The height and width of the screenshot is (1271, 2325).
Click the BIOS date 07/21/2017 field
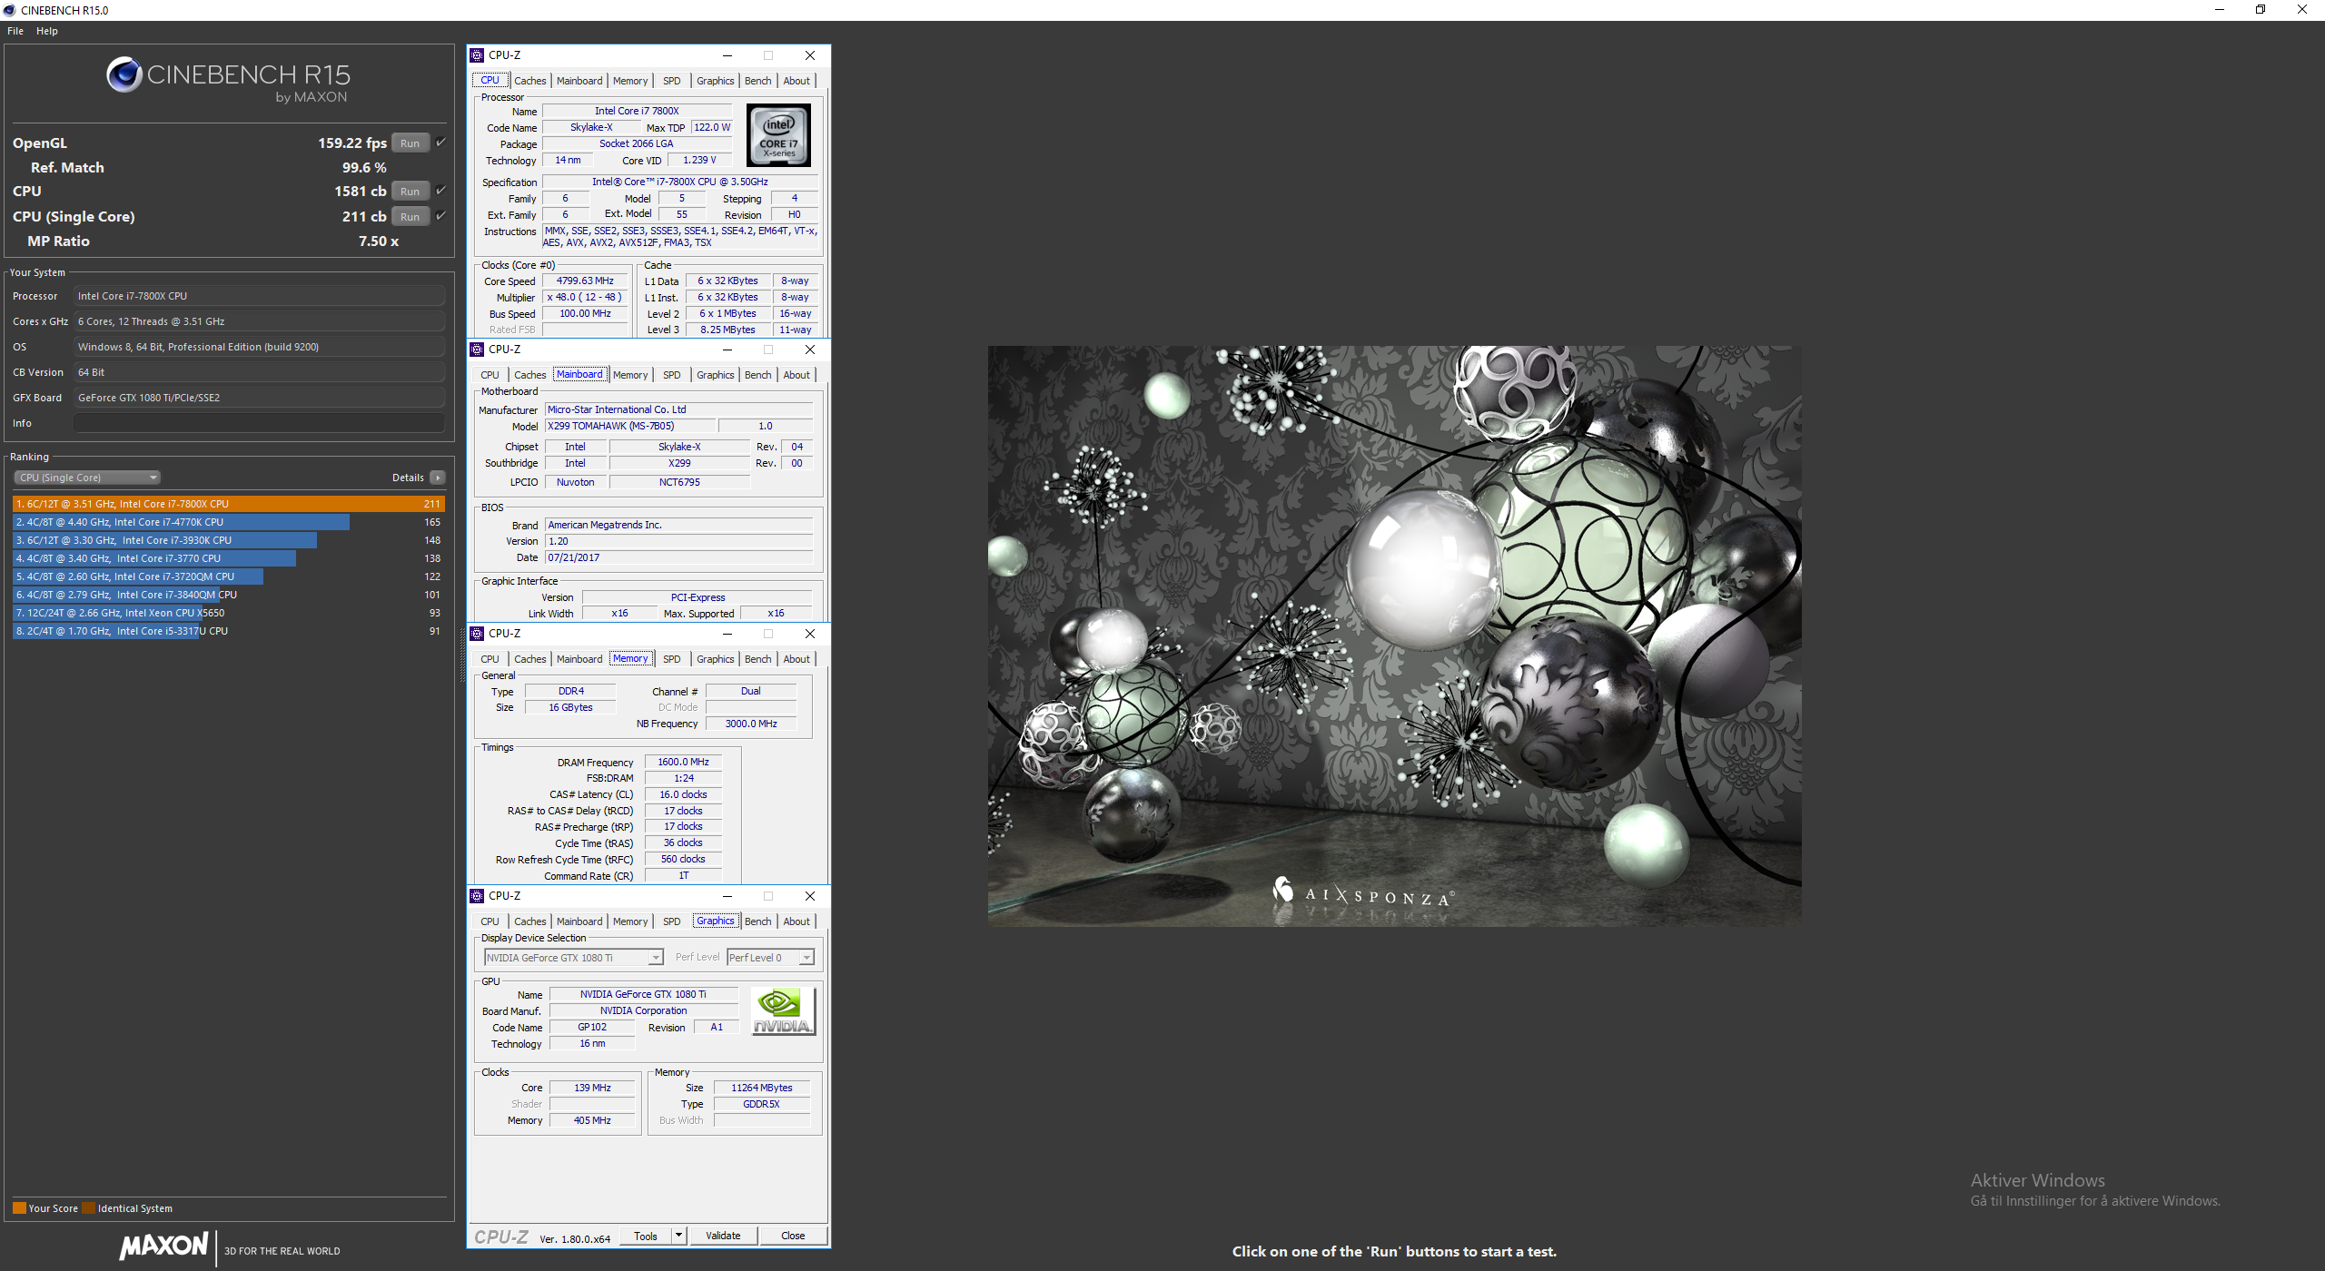pyautogui.click(x=678, y=558)
